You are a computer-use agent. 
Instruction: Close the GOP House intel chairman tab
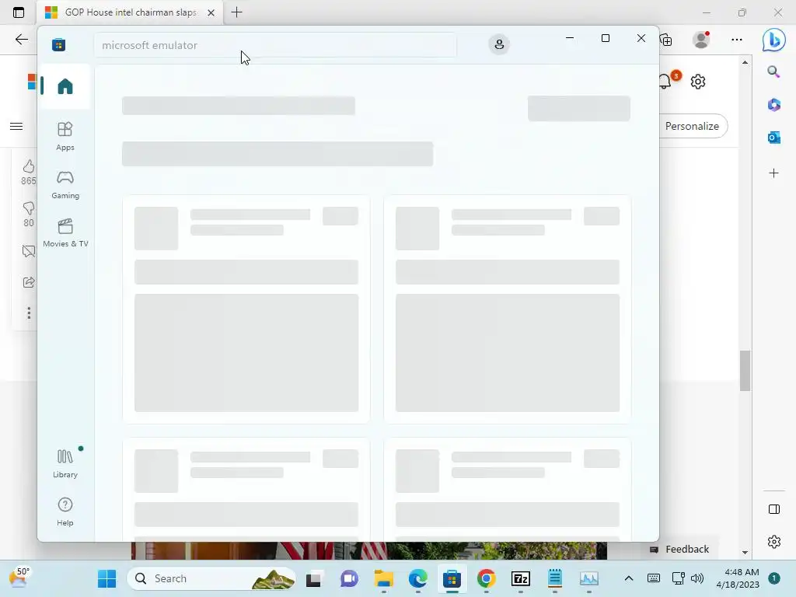[211, 12]
